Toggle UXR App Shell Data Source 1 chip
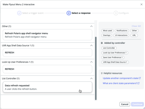Viewport: 145px width, 109px height. (x=115, y=62)
